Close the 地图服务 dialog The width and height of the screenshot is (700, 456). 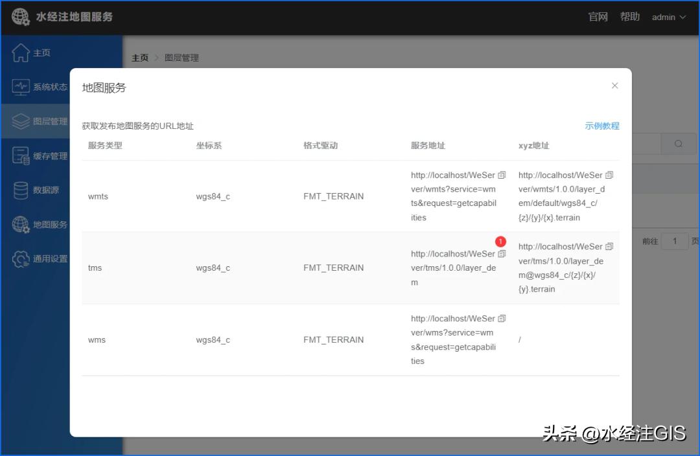(614, 85)
